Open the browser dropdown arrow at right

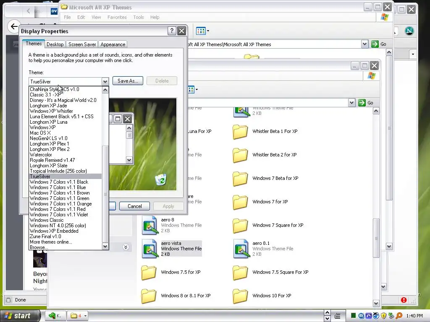[413, 54]
